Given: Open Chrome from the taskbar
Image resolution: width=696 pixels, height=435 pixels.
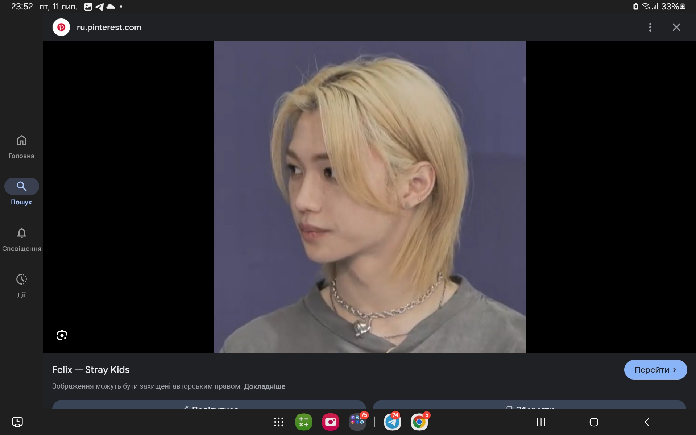Looking at the screenshot, I should [x=419, y=422].
